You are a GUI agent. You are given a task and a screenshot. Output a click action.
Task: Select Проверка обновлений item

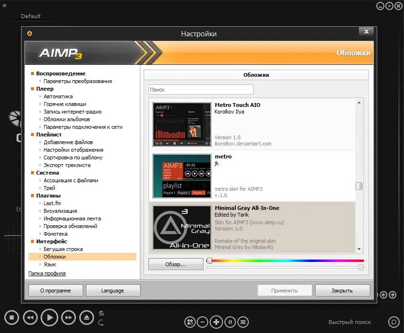[x=70, y=226]
